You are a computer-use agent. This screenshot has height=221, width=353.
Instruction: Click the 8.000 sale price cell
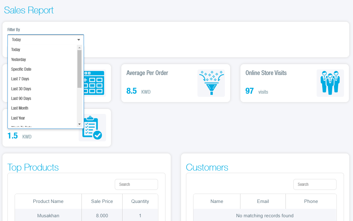click(102, 216)
